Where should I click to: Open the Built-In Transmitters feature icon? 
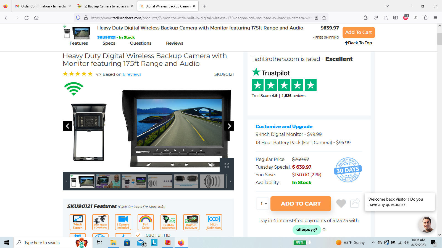[x=169, y=222]
